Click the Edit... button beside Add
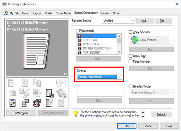The width and height of the screenshot is (181, 131). 163,21
